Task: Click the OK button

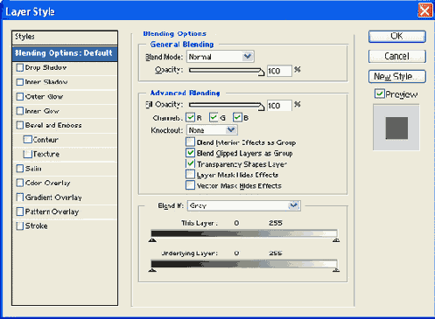Action: (397, 37)
